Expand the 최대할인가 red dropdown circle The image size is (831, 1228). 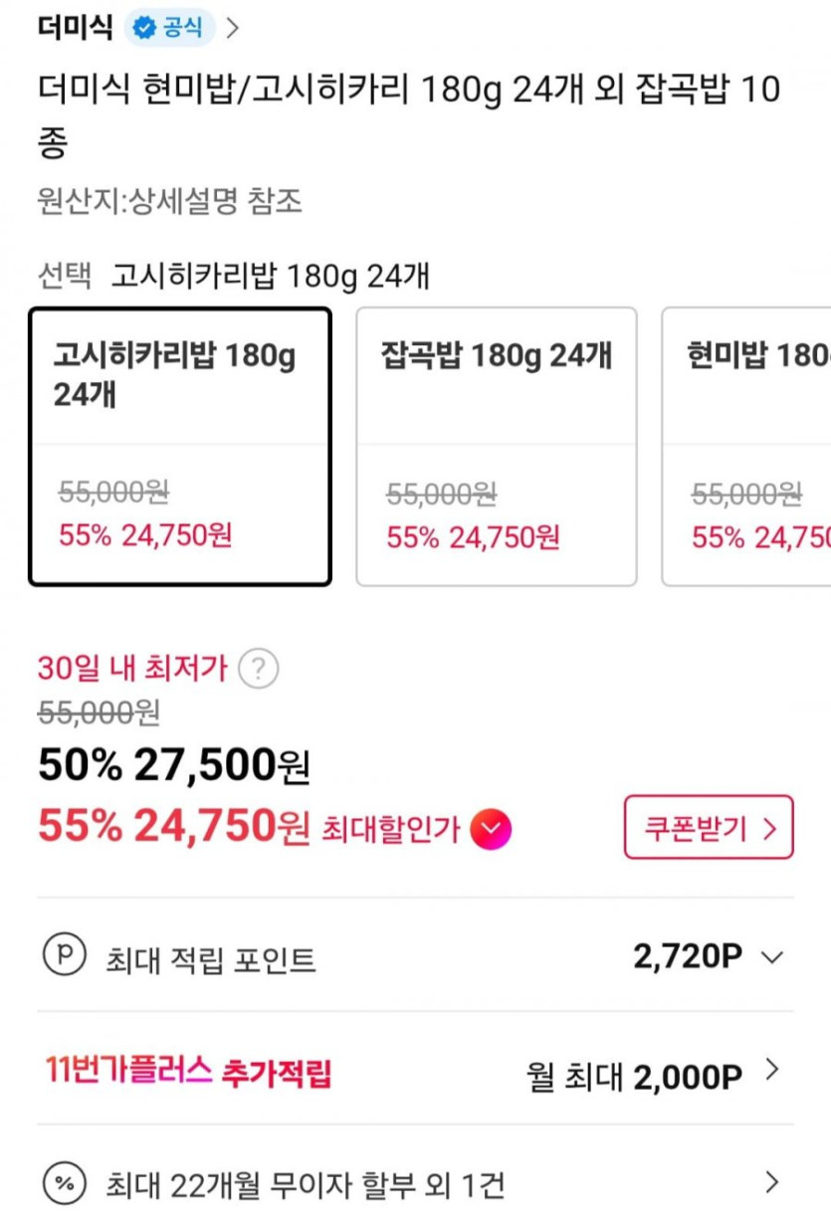tap(491, 829)
